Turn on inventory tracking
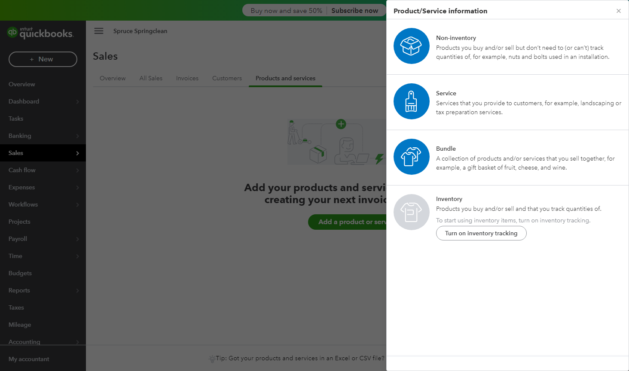Viewport: 629px width, 371px height. (481, 233)
